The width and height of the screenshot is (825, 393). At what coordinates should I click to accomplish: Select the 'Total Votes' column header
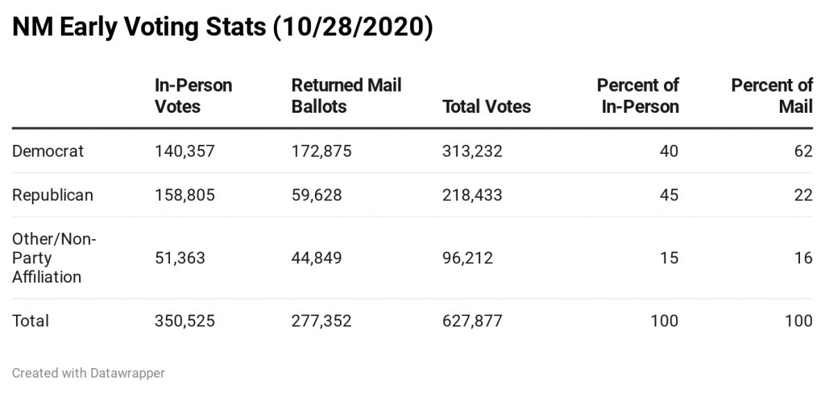[486, 106]
